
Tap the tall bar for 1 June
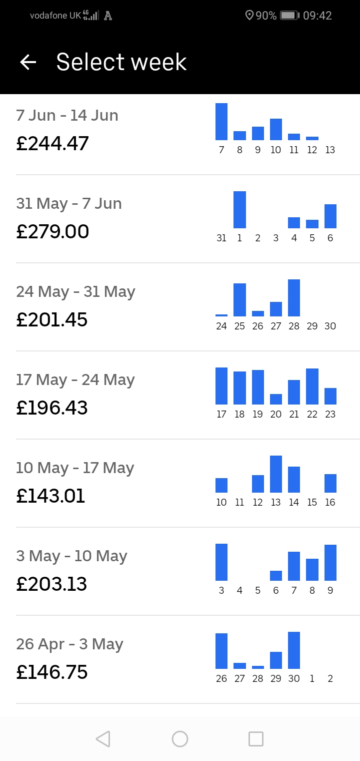pyautogui.click(x=239, y=210)
